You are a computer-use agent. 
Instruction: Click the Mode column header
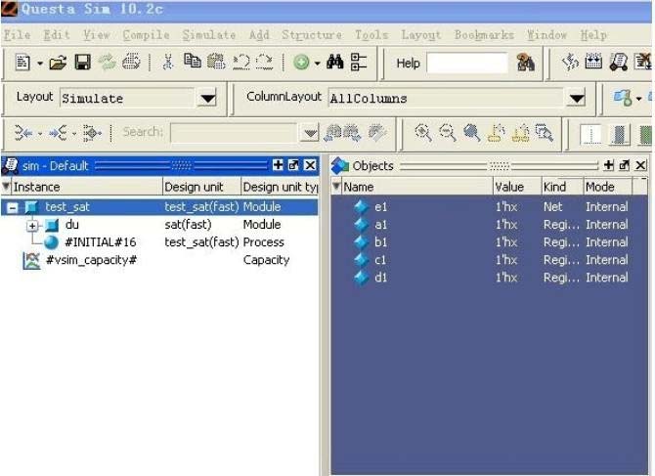pos(608,187)
